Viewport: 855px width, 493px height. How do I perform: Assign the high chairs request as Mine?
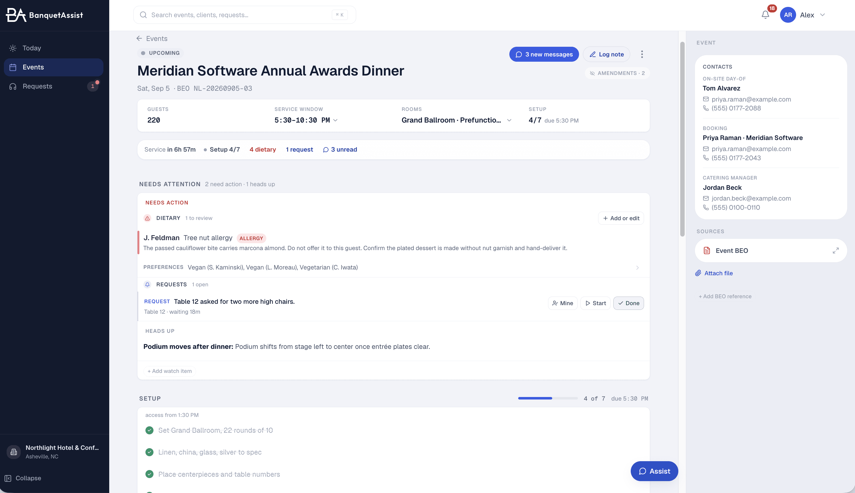[x=562, y=303]
